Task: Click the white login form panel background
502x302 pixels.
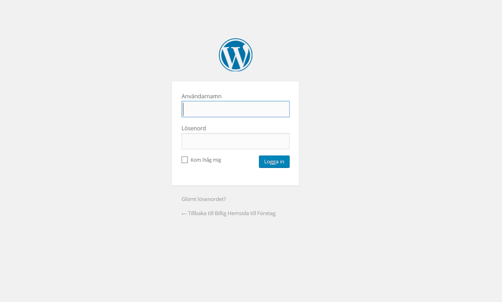Action: tap(235, 177)
